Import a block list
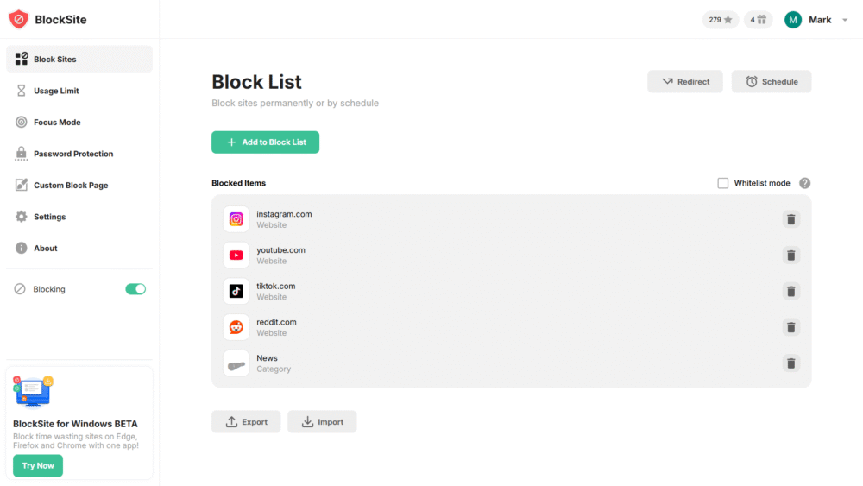This screenshot has height=486, width=863. (x=322, y=421)
